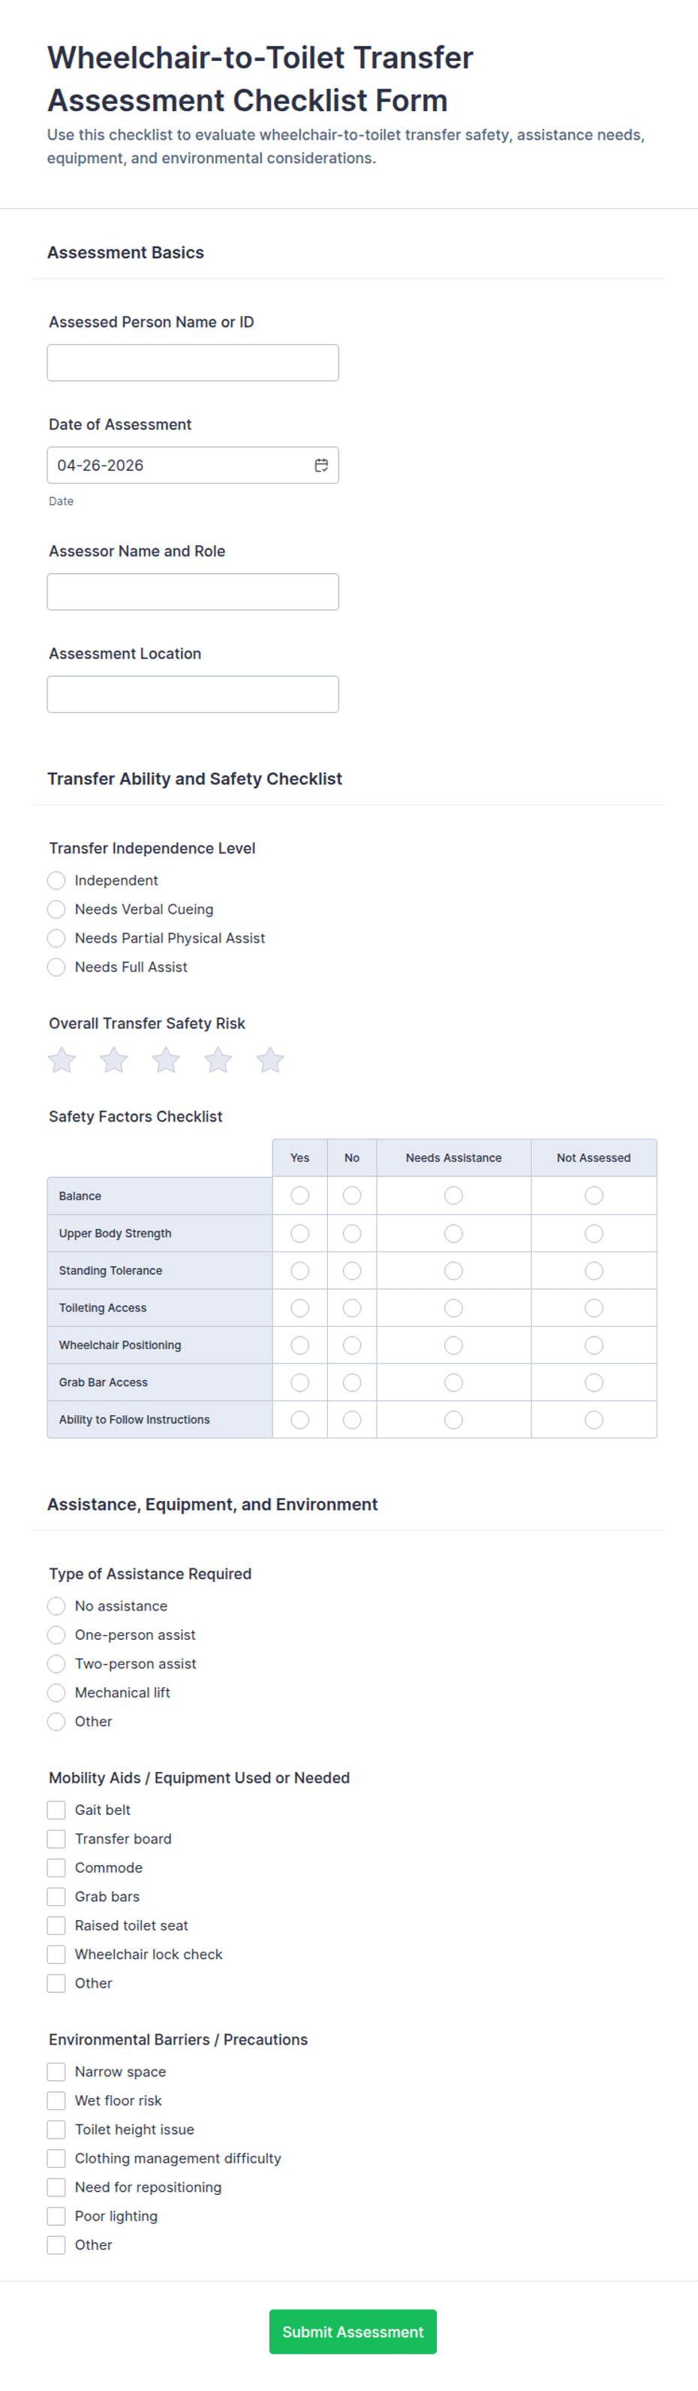Viewport: 698px width, 2391px height.
Task: Check the "Wet floor risk" barrier
Action: tap(56, 2100)
